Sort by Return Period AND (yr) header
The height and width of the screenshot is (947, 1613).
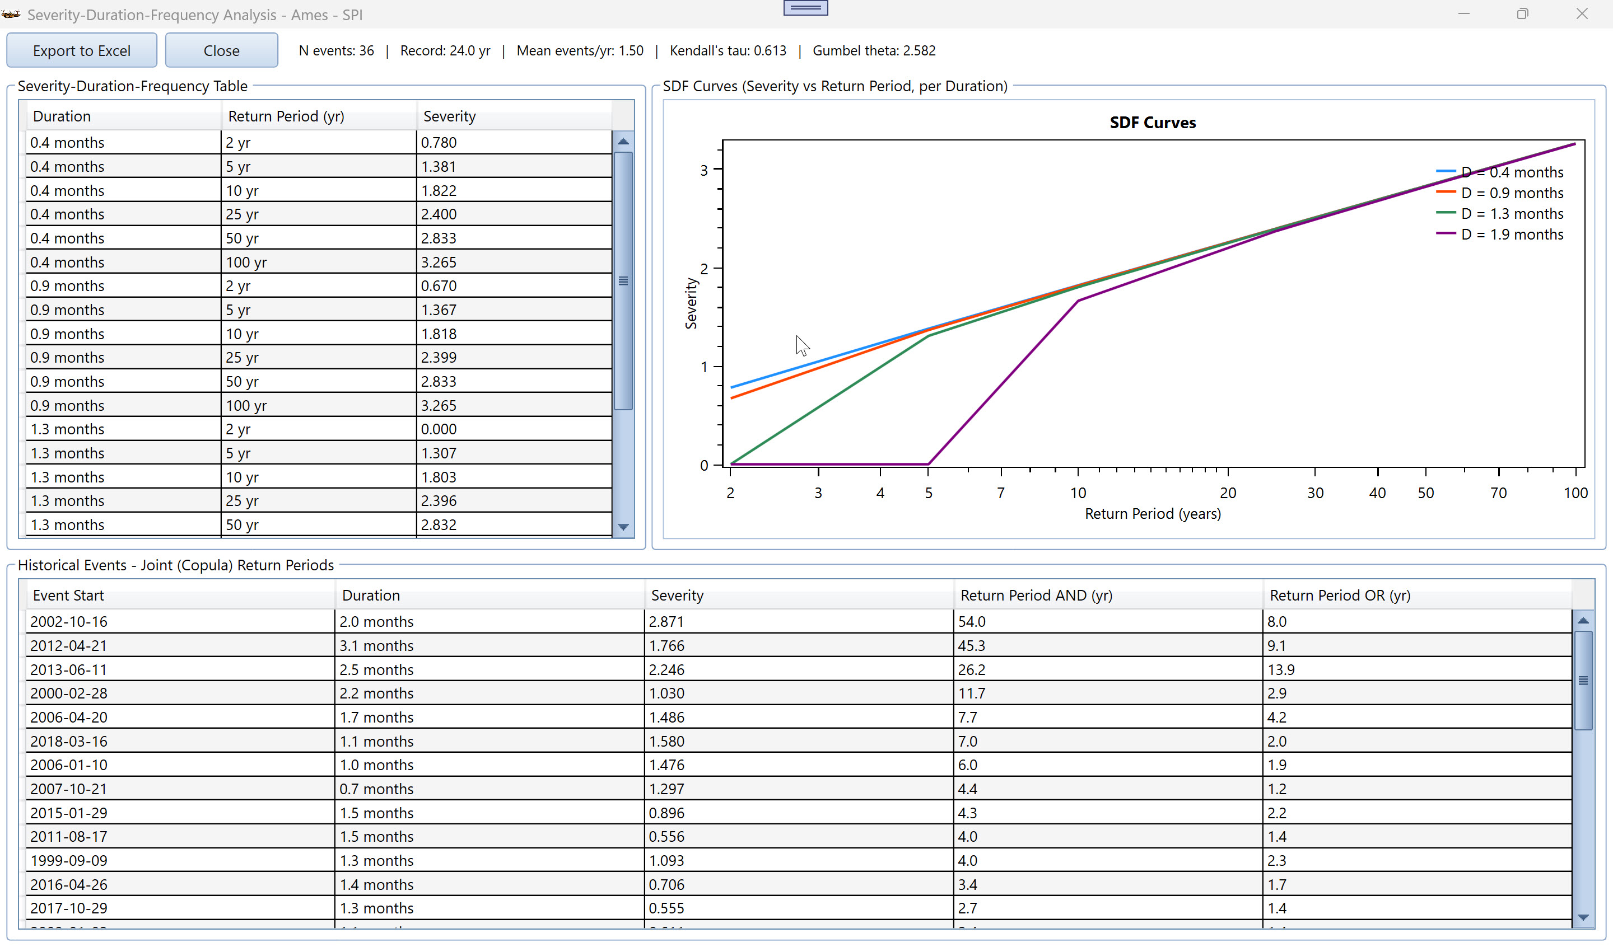pyautogui.click(x=1108, y=595)
